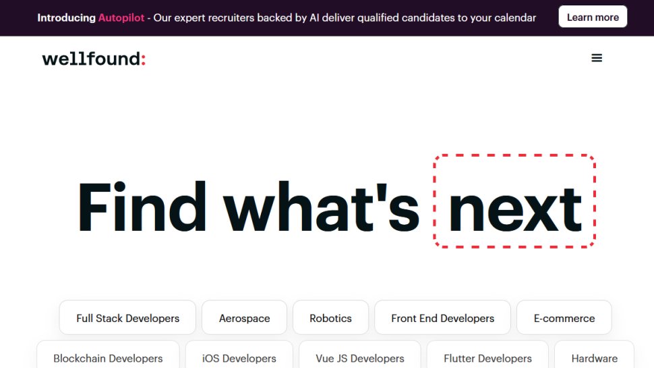Choose the Robotics category tag

tap(330, 317)
